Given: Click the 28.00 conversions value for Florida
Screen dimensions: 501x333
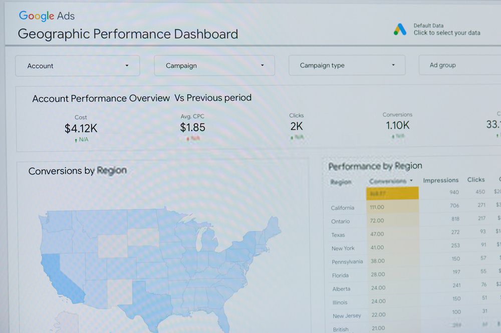Looking at the screenshot, I should (x=378, y=274).
